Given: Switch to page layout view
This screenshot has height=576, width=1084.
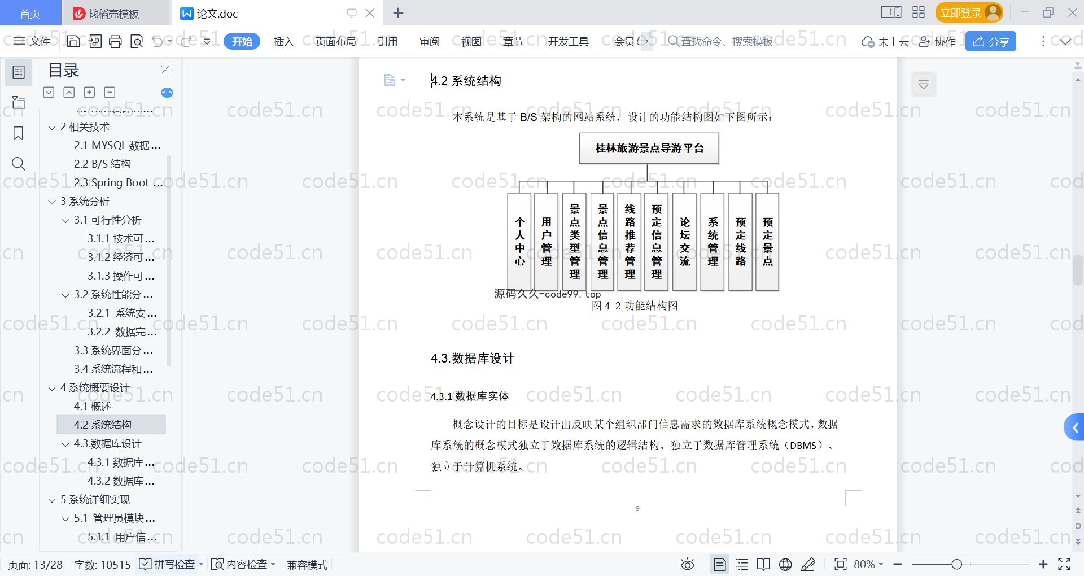Looking at the screenshot, I should [719, 564].
